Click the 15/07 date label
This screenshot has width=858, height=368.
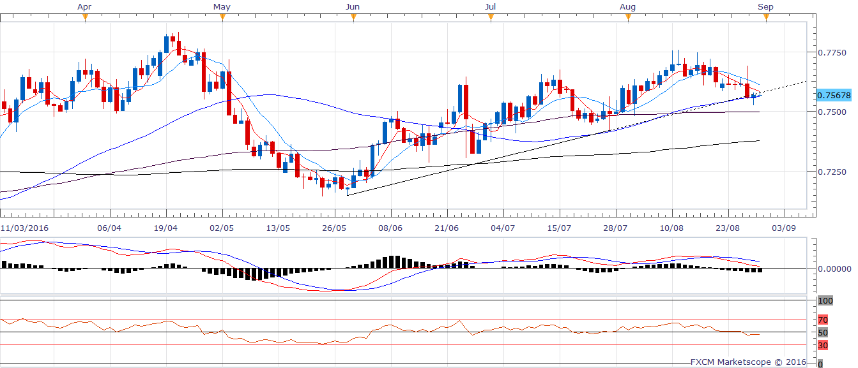pyautogui.click(x=559, y=227)
